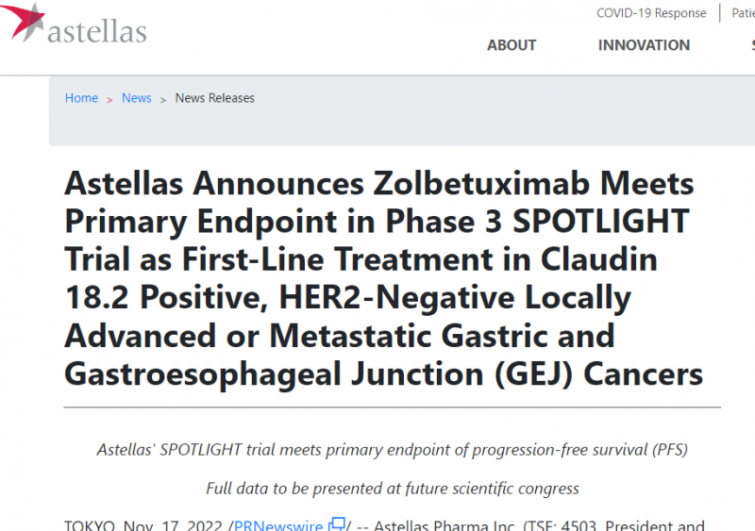Click the partially visible Patients link
The width and height of the screenshot is (755, 531).
tap(743, 13)
